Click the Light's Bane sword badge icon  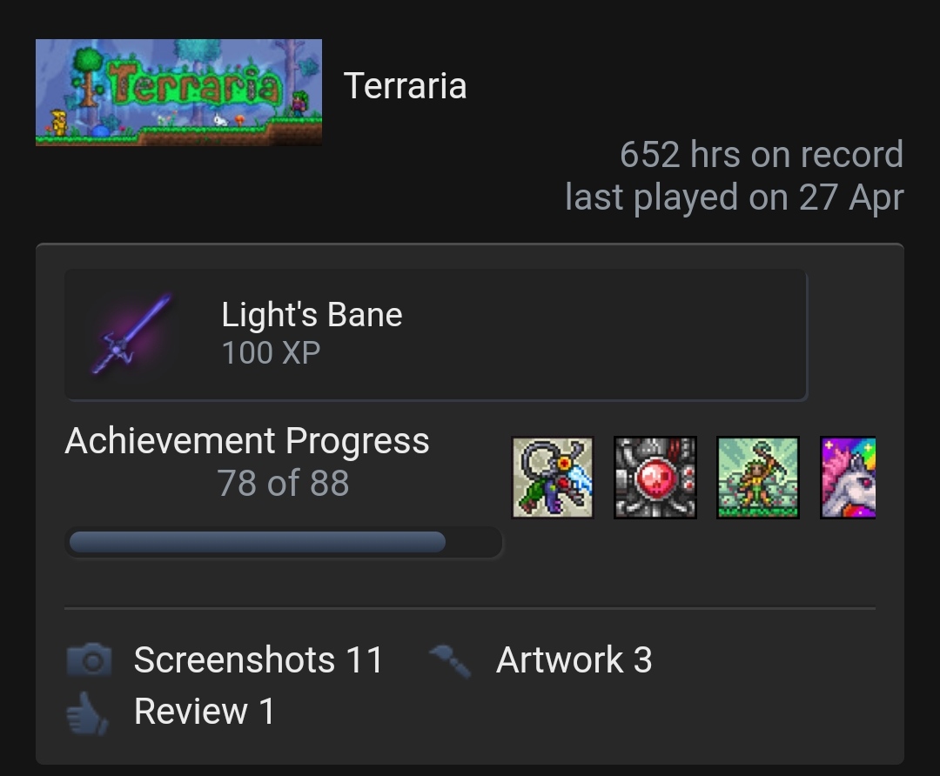[x=131, y=334]
